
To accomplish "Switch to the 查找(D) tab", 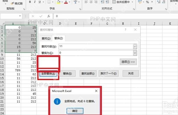I will tap(46, 39).
